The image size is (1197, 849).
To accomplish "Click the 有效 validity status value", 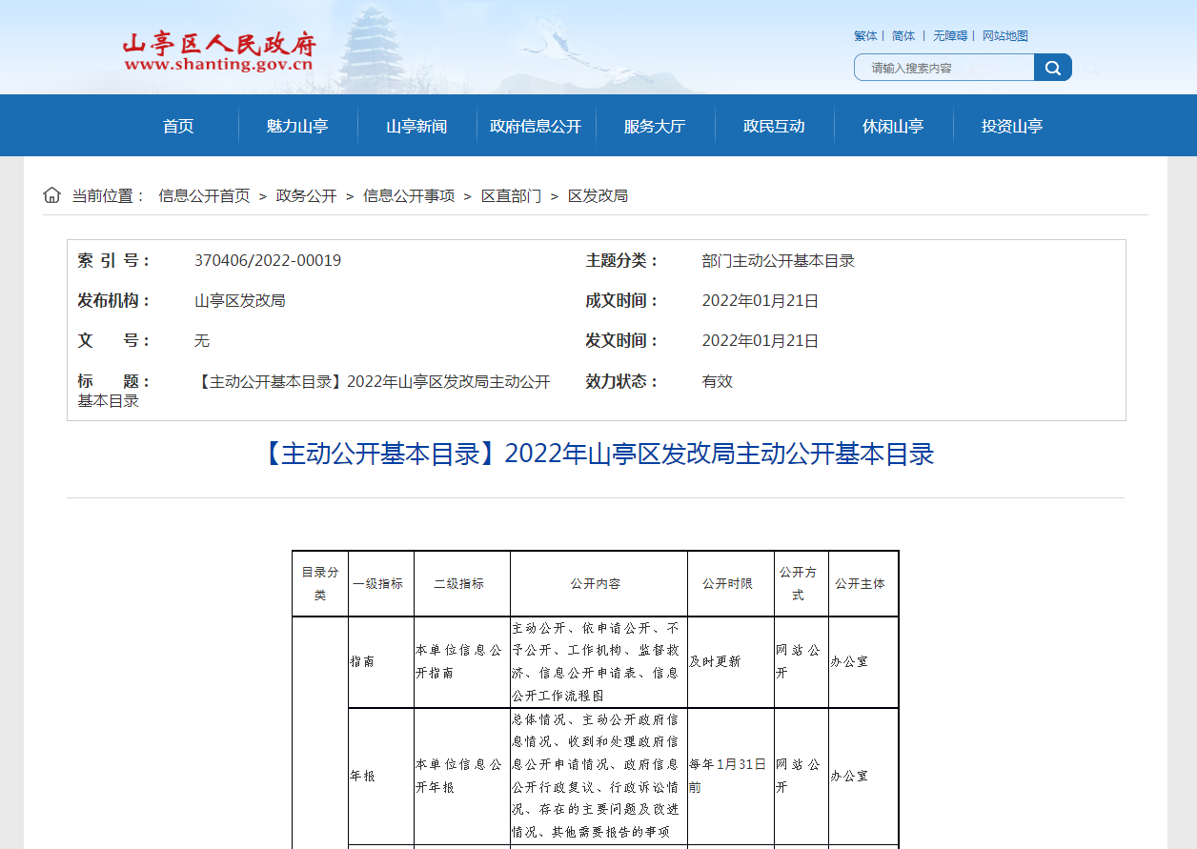I will (718, 381).
